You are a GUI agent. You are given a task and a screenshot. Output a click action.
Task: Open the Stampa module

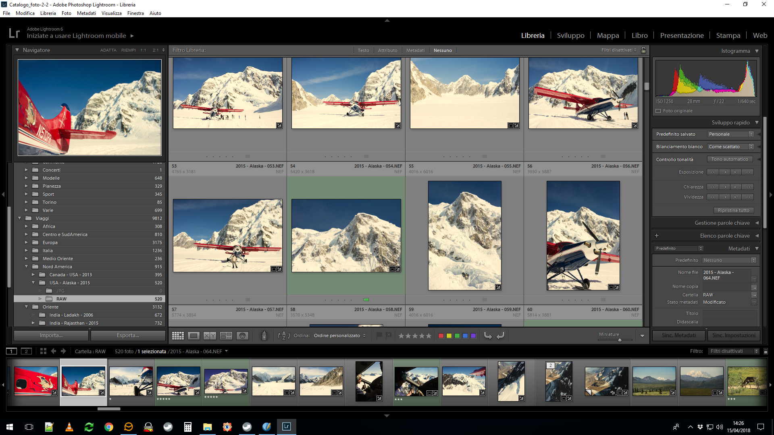(728, 35)
